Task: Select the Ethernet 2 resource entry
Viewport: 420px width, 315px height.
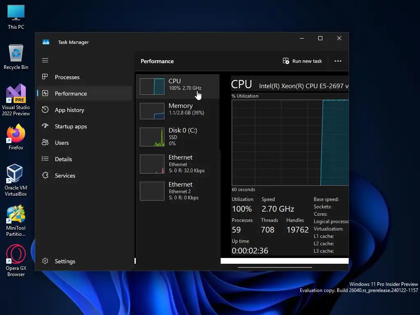Action: coord(178,191)
